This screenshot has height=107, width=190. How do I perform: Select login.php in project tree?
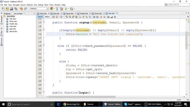click(x=12, y=29)
